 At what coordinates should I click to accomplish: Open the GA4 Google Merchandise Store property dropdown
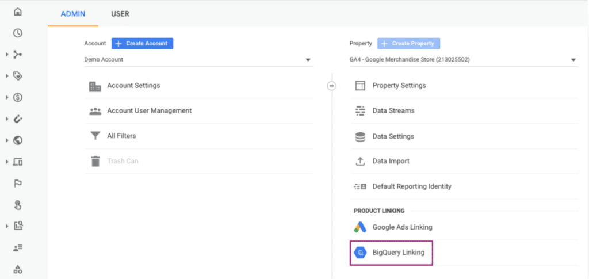tap(464, 60)
